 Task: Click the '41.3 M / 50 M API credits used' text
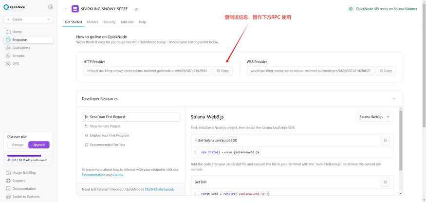pyautogui.click(x=27, y=160)
